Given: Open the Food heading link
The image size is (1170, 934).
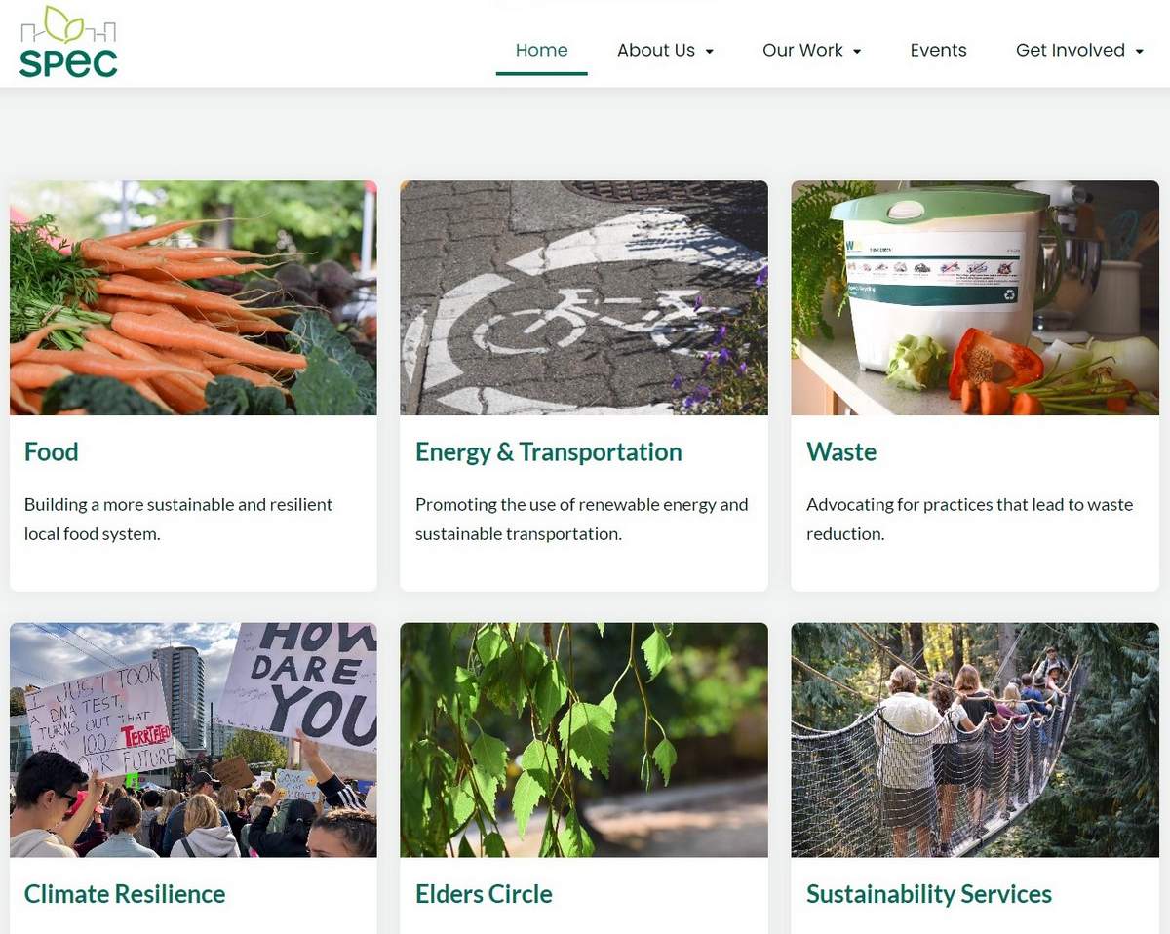Looking at the screenshot, I should point(51,451).
